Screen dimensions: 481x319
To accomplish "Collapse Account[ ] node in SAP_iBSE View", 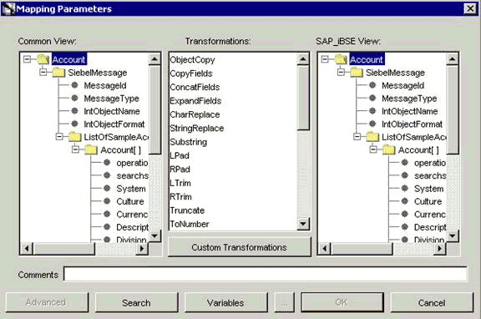I will click(x=373, y=149).
